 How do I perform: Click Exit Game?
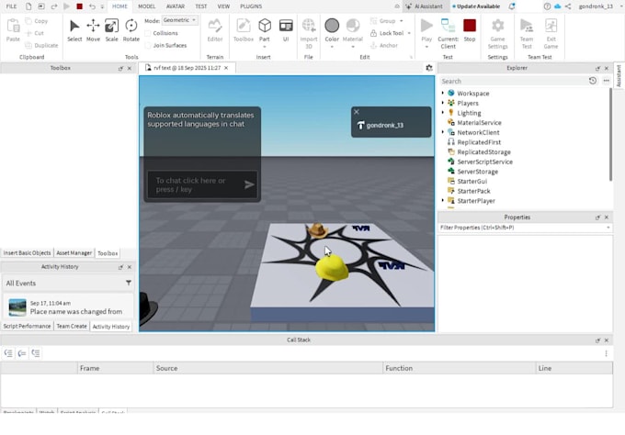click(551, 34)
